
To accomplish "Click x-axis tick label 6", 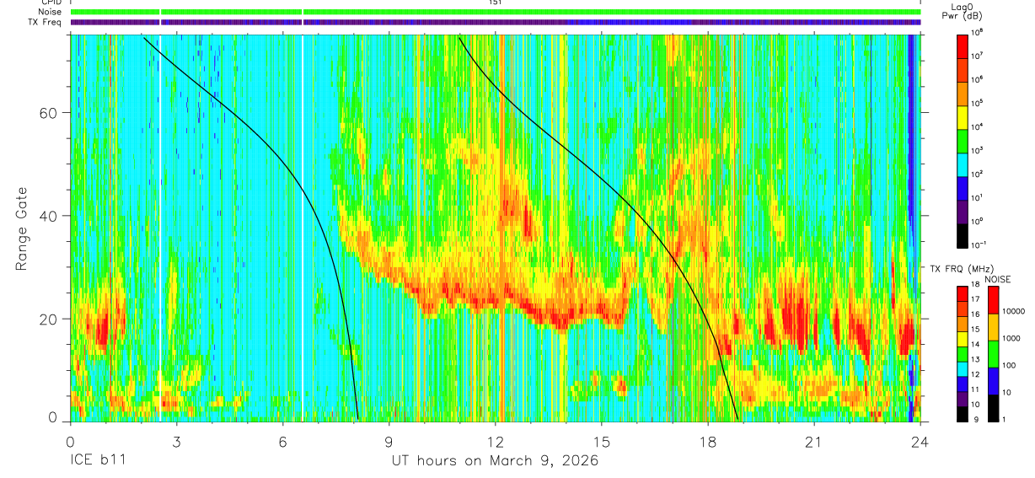I will pyautogui.click(x=283, y=441).
